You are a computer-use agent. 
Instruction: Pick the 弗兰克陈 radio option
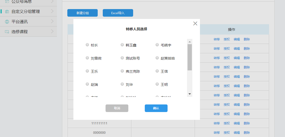(x=122, y=71)
